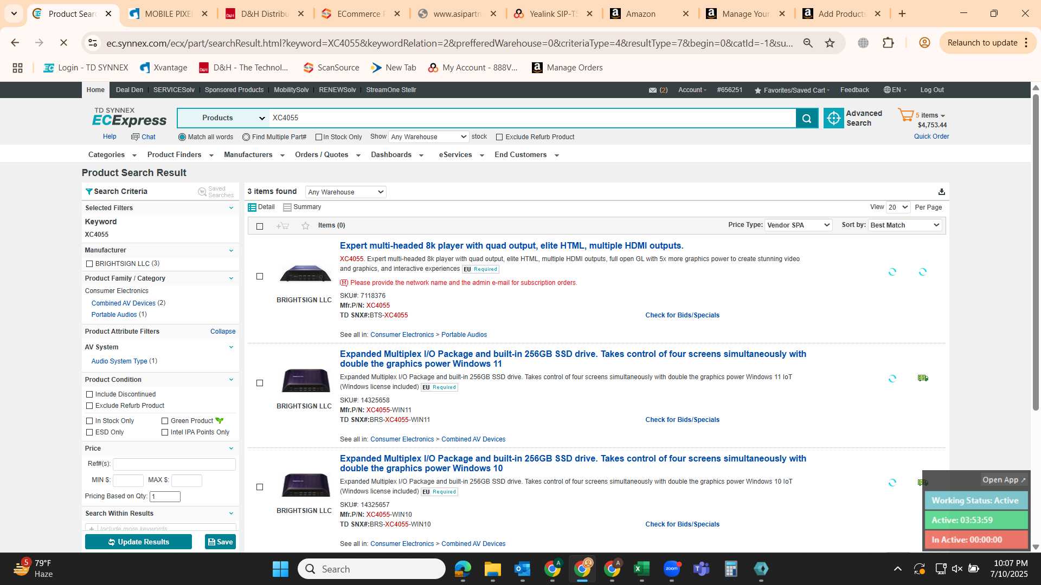The width and height of the screenshot is (1041, 585).
Task: Check Intel IPA Points Only filter
Action: point(165,432)
